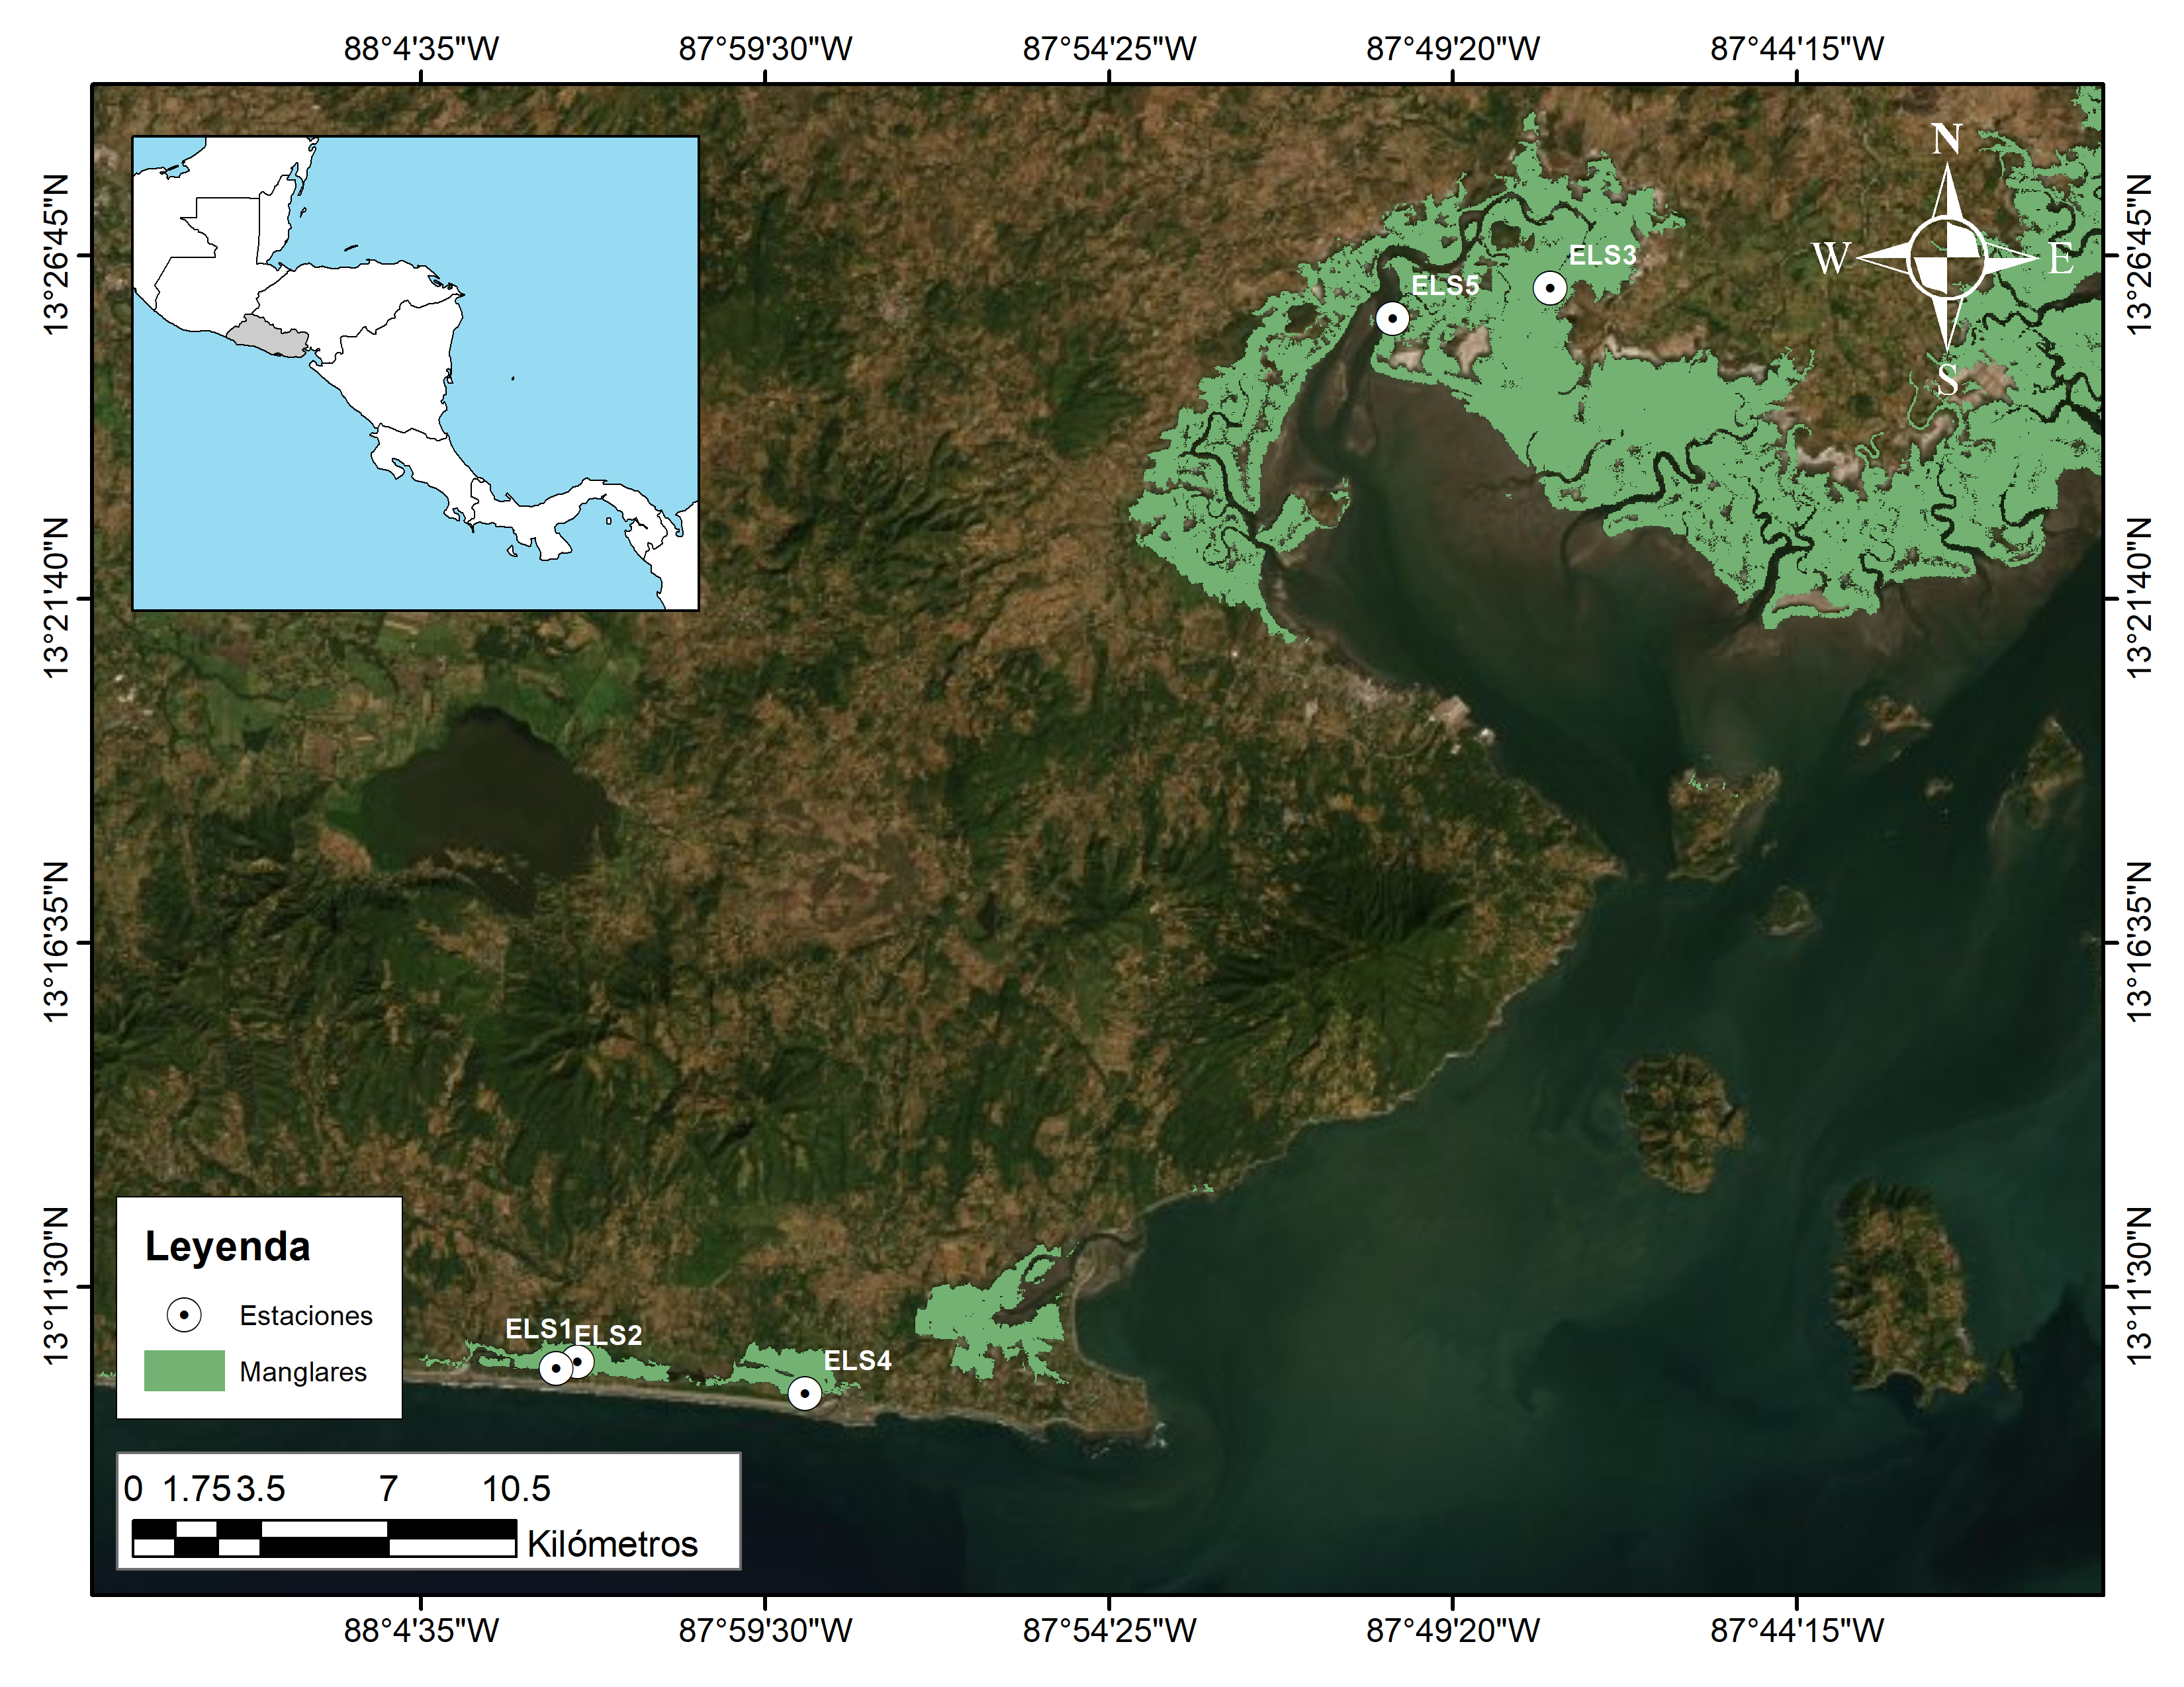Click the N letter on compass

coord(1946,140)
